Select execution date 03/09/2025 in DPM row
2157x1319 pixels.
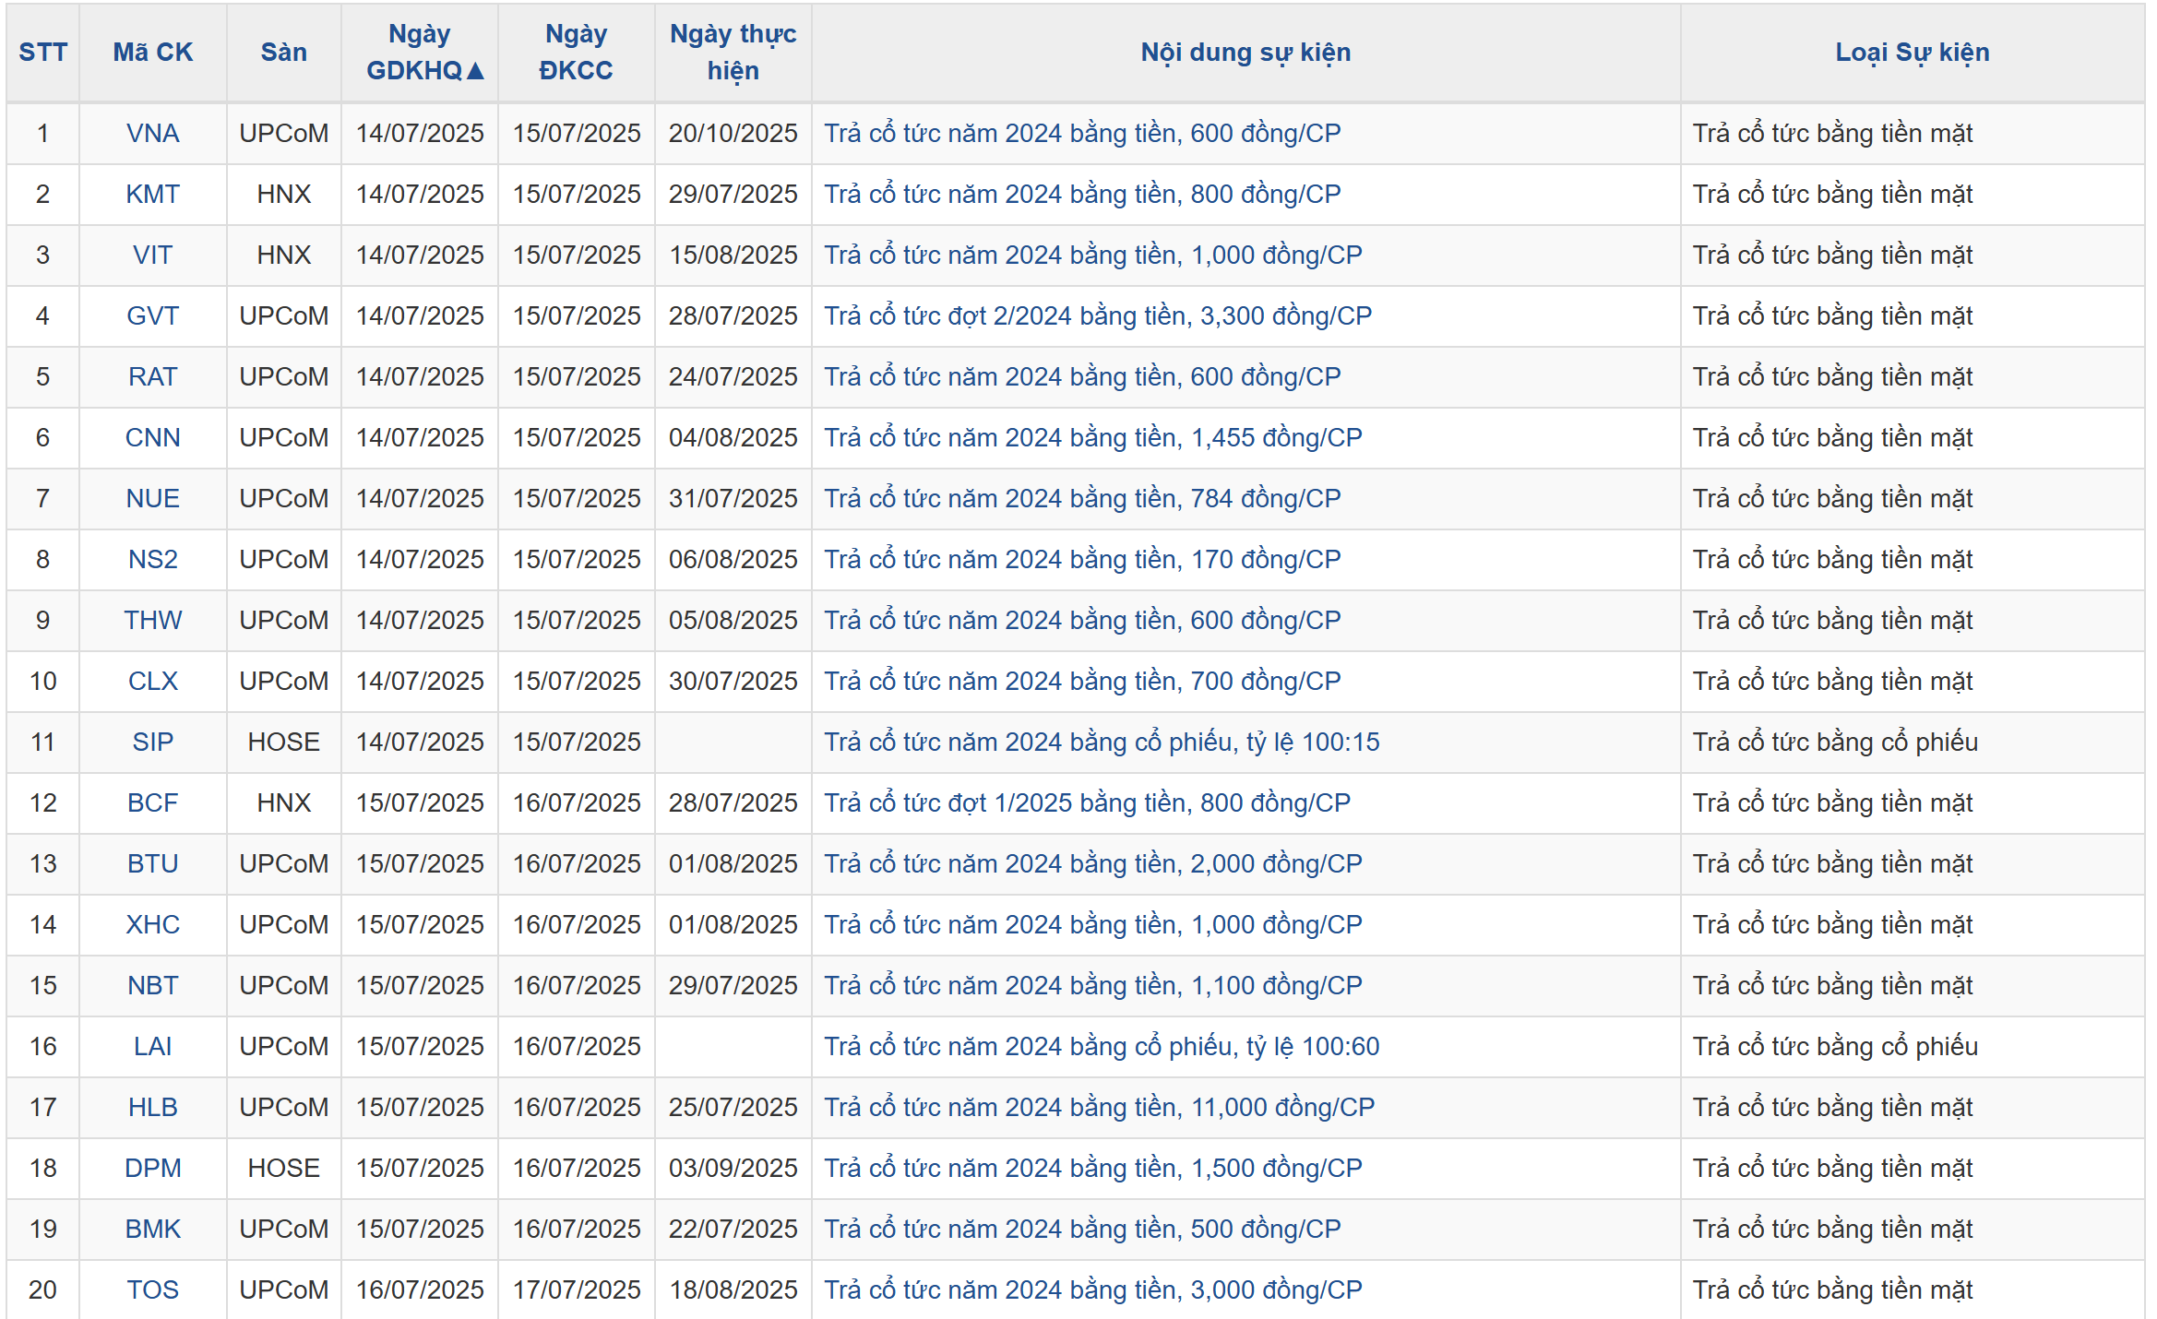[x=733, y=1169]
